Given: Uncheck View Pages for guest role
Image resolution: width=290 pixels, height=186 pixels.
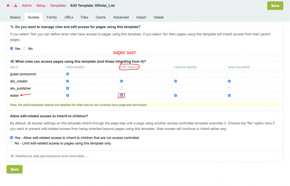Looking at the screenshot, I should click(68, 74).
